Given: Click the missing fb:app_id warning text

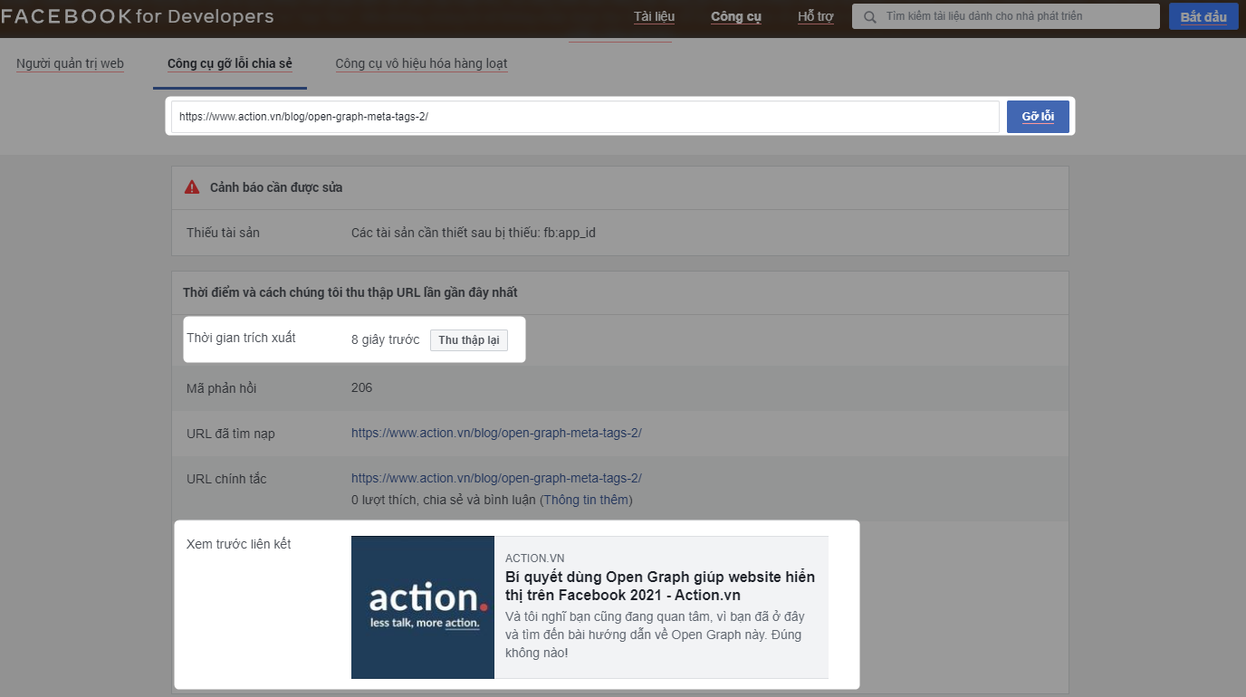Looking at the screenshot, I should (474, 233).
